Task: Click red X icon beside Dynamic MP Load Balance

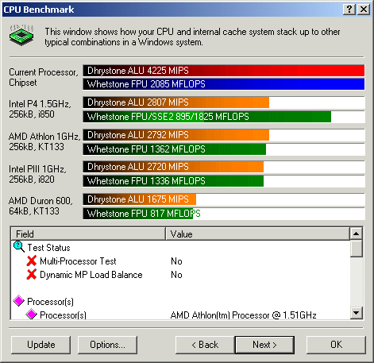Action: tap(32, 274)
